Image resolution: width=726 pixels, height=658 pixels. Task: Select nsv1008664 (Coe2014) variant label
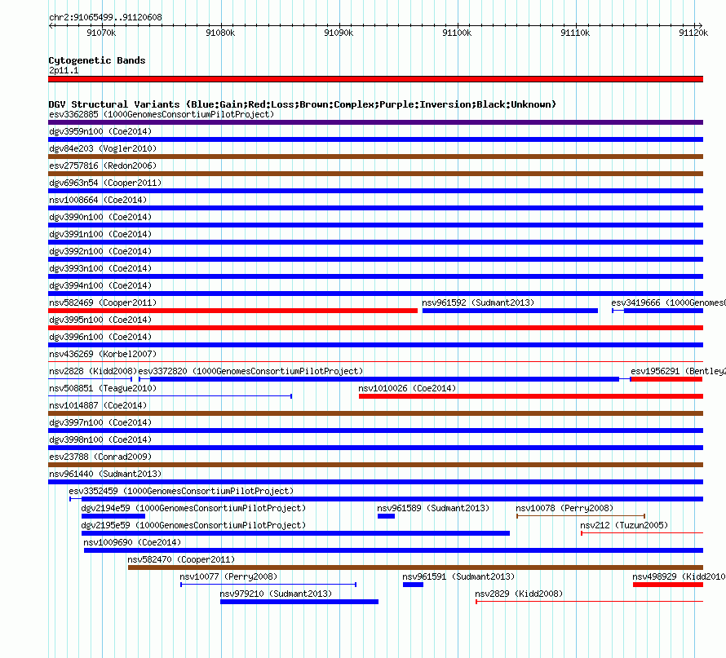[x=98, y=200]
